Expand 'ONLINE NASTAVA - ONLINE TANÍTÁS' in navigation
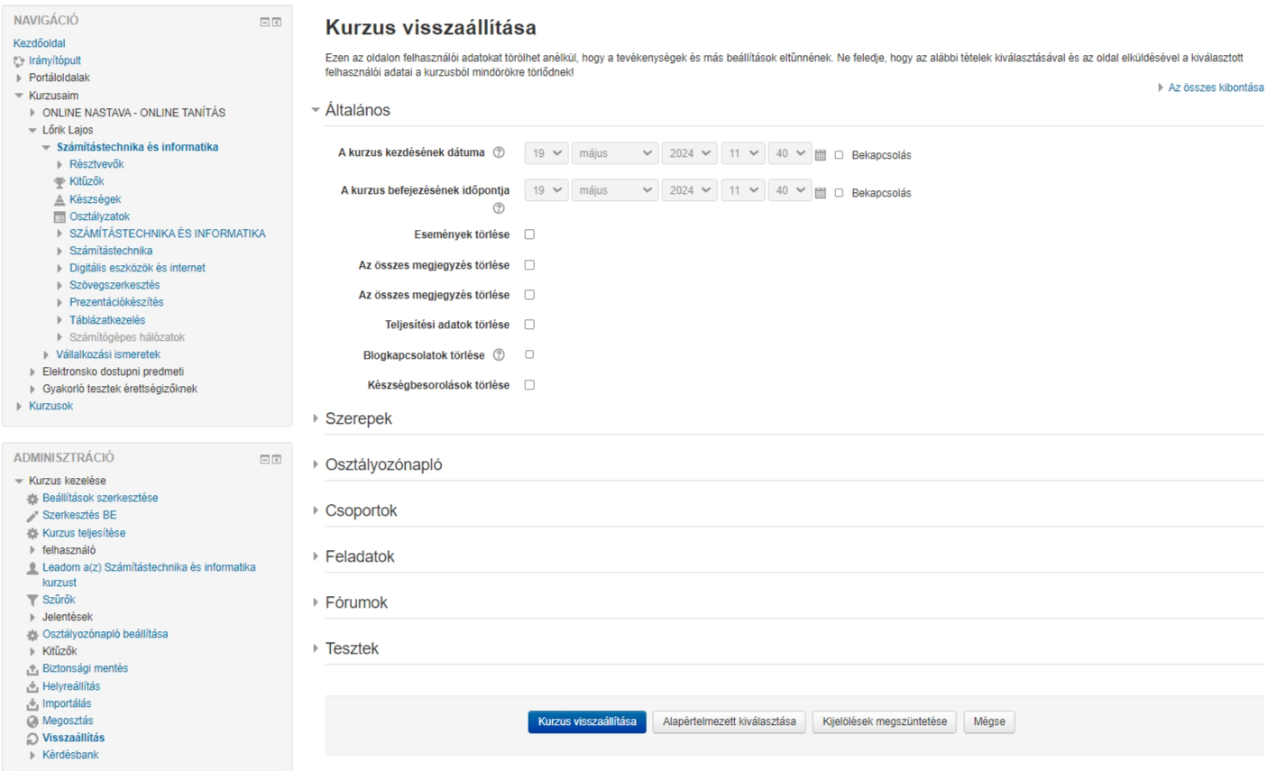The image size is (1268, 771). tap(133, 113)
